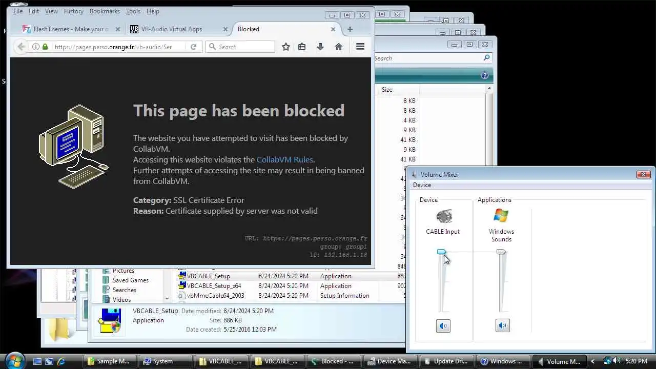Image resolution: width=656 pixels, height=369 pixels.
Task: Switch to the Blocked Firefox taskbar button
Action: coord(335,361)
